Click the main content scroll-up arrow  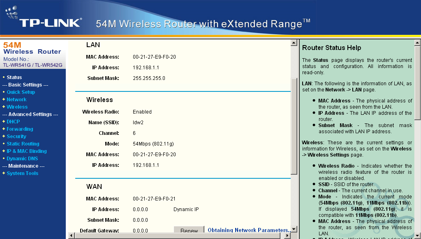[x=294, y=43]
